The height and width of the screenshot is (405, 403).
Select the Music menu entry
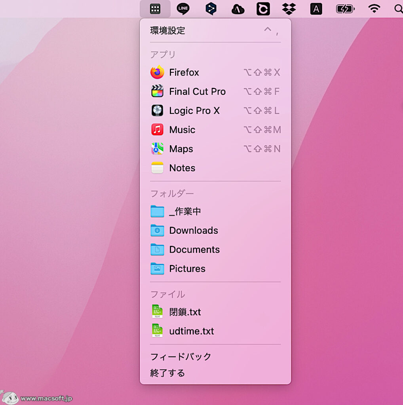pos(215,129)
